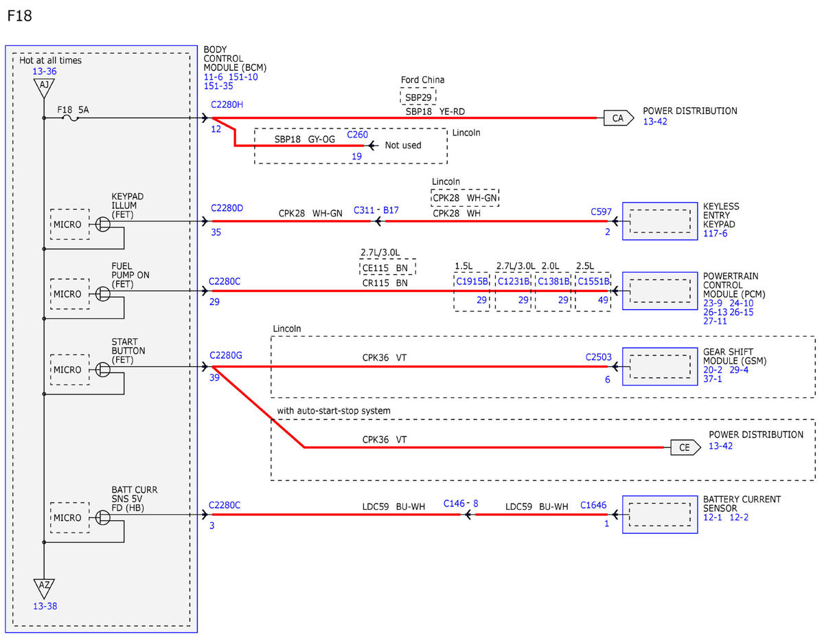Open page reference 13-36 link
824x637 pixels.
pyautogui.click(x=44, y=71)
